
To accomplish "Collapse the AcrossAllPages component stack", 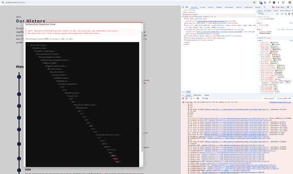I will 28,45.
